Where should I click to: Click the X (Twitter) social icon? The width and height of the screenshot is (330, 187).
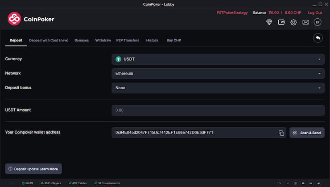[x=280, y=183]
